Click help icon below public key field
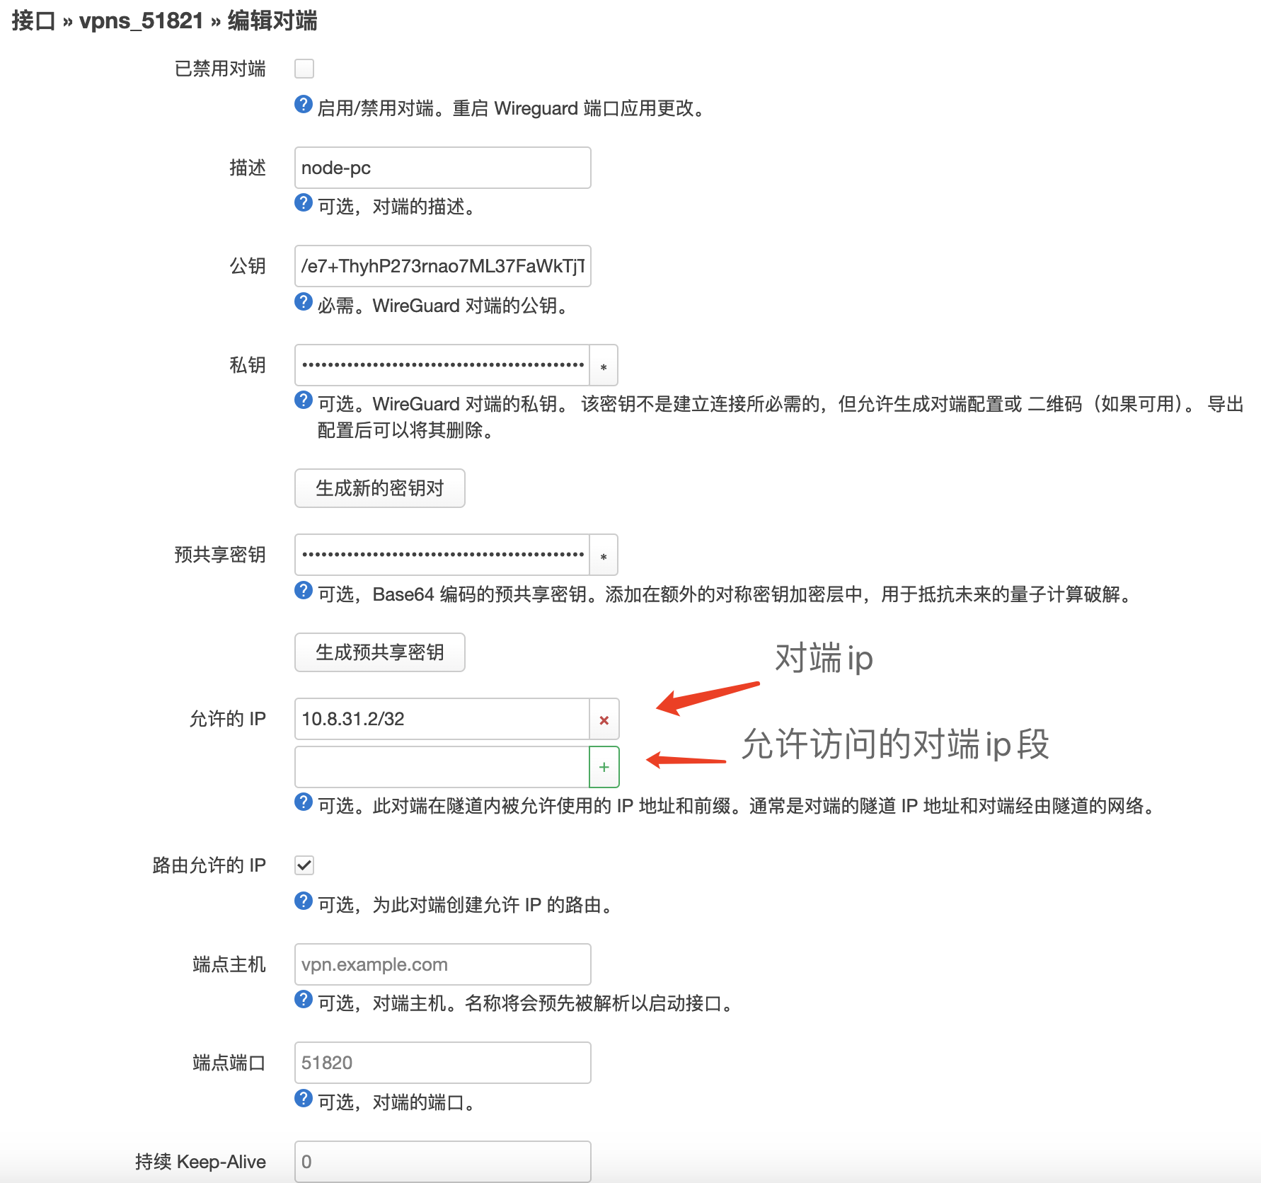This screenshot has height=1183, width=1261. pyautogui.click(x=303, y=302)
